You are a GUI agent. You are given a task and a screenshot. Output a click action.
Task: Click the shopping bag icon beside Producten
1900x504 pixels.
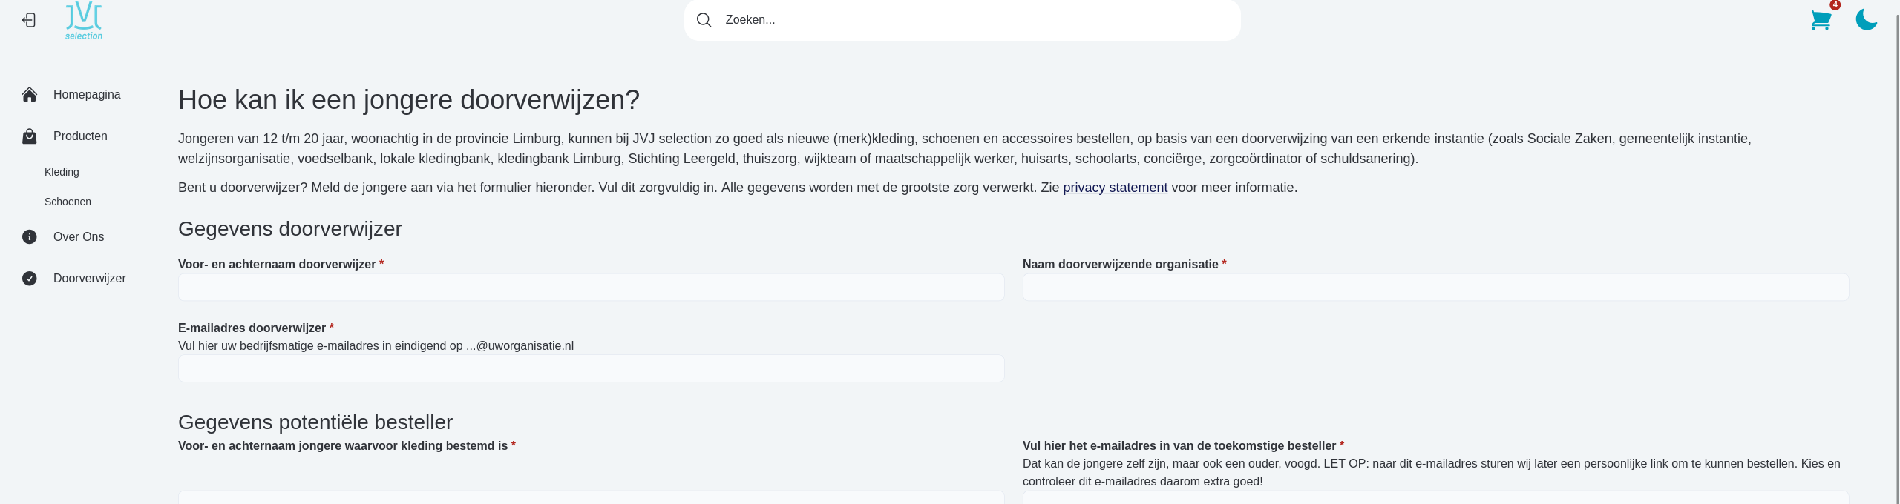(30, 136)
